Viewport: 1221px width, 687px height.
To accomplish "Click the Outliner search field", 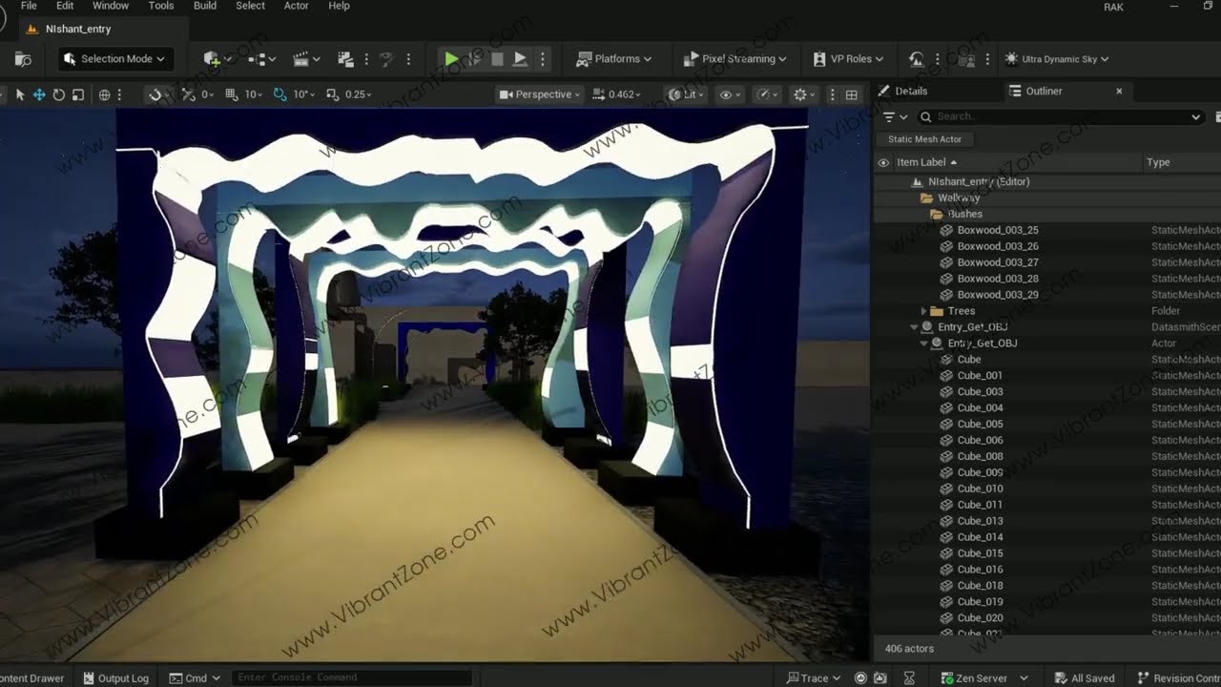I will click(x=1060, y=116).
